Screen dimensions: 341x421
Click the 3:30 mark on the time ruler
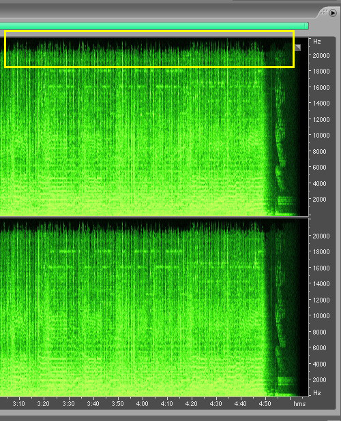68,403
